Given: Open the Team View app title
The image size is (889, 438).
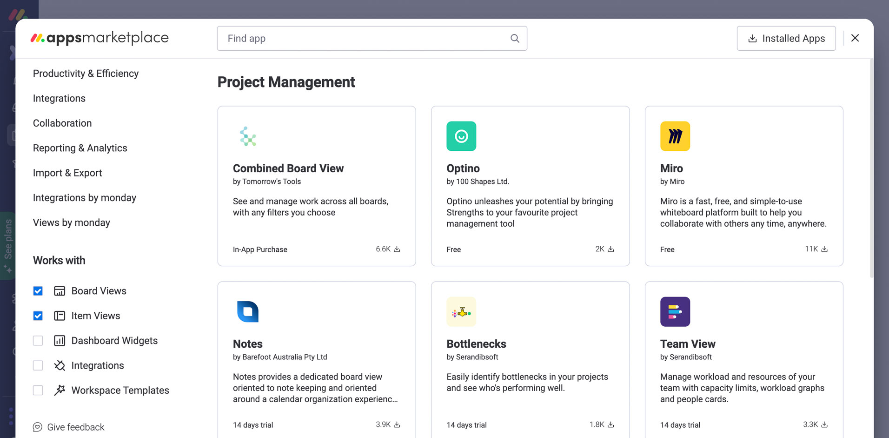Looking at the screenshot, I should [688, 344].
